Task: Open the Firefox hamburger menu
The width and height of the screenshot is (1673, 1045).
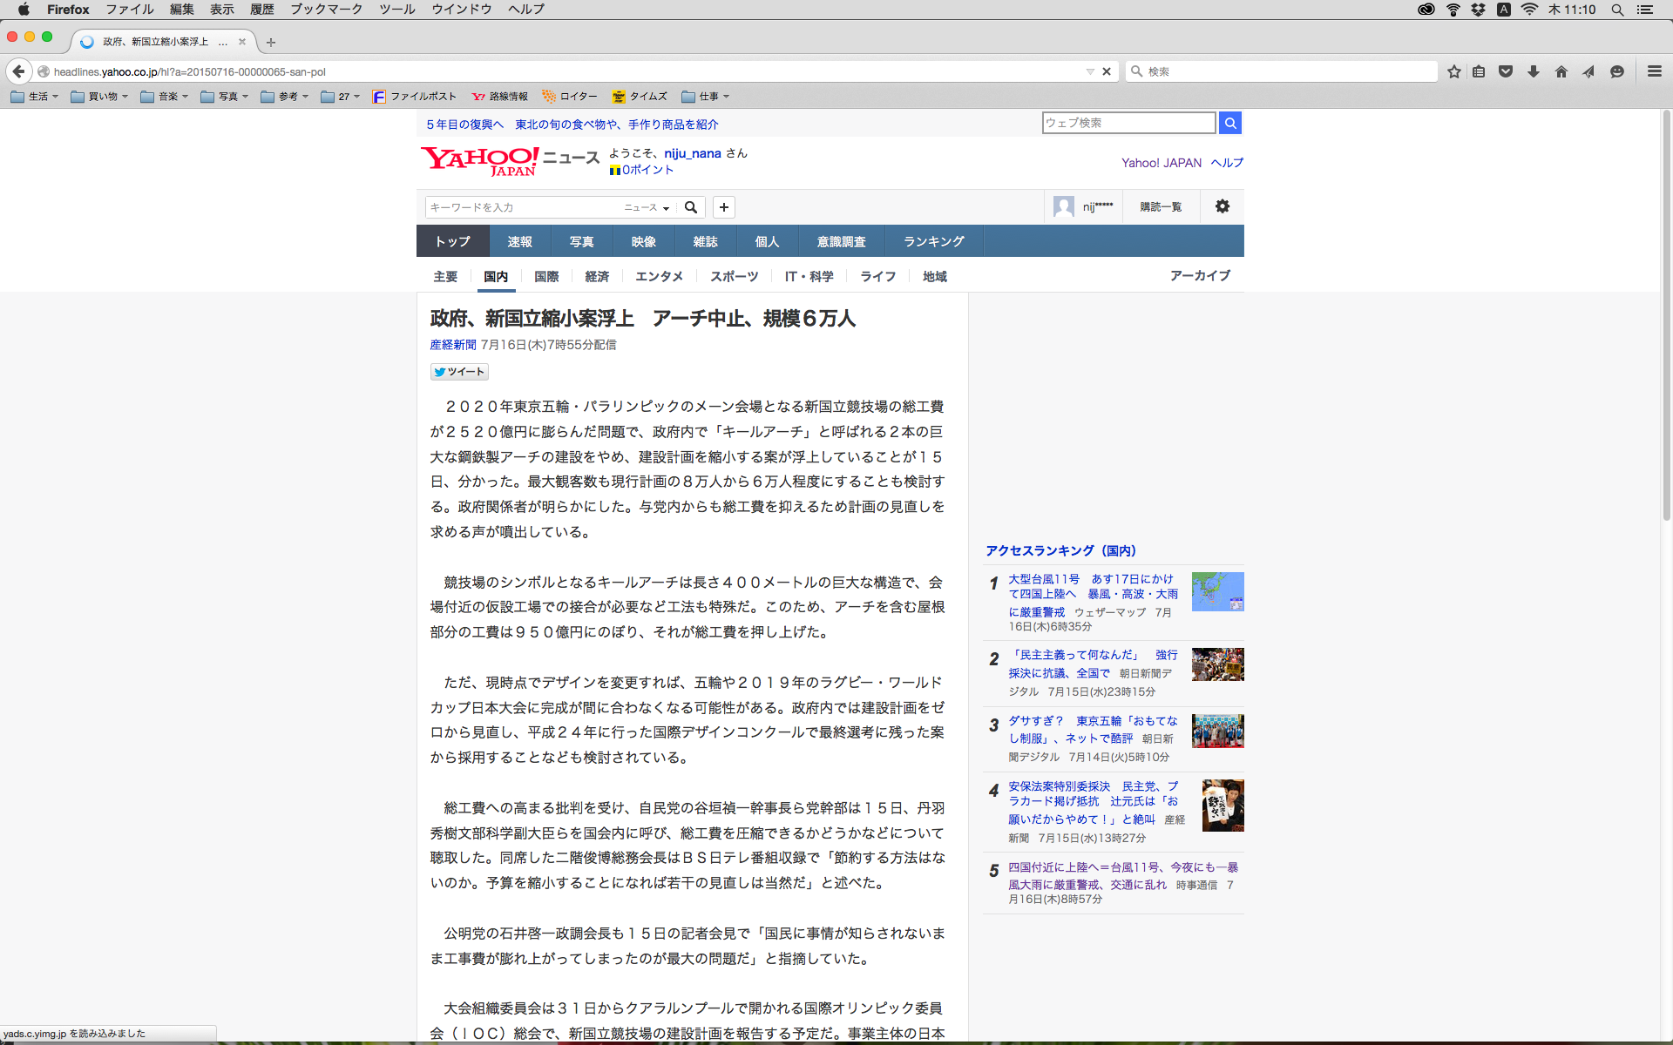Action: point(1654,71)
